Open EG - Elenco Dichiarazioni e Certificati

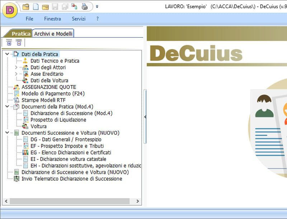(71, 153)
